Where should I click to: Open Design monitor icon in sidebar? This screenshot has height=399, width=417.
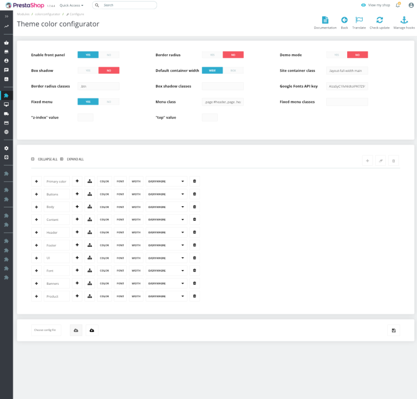pyautogui.click(x=6, y=104)
